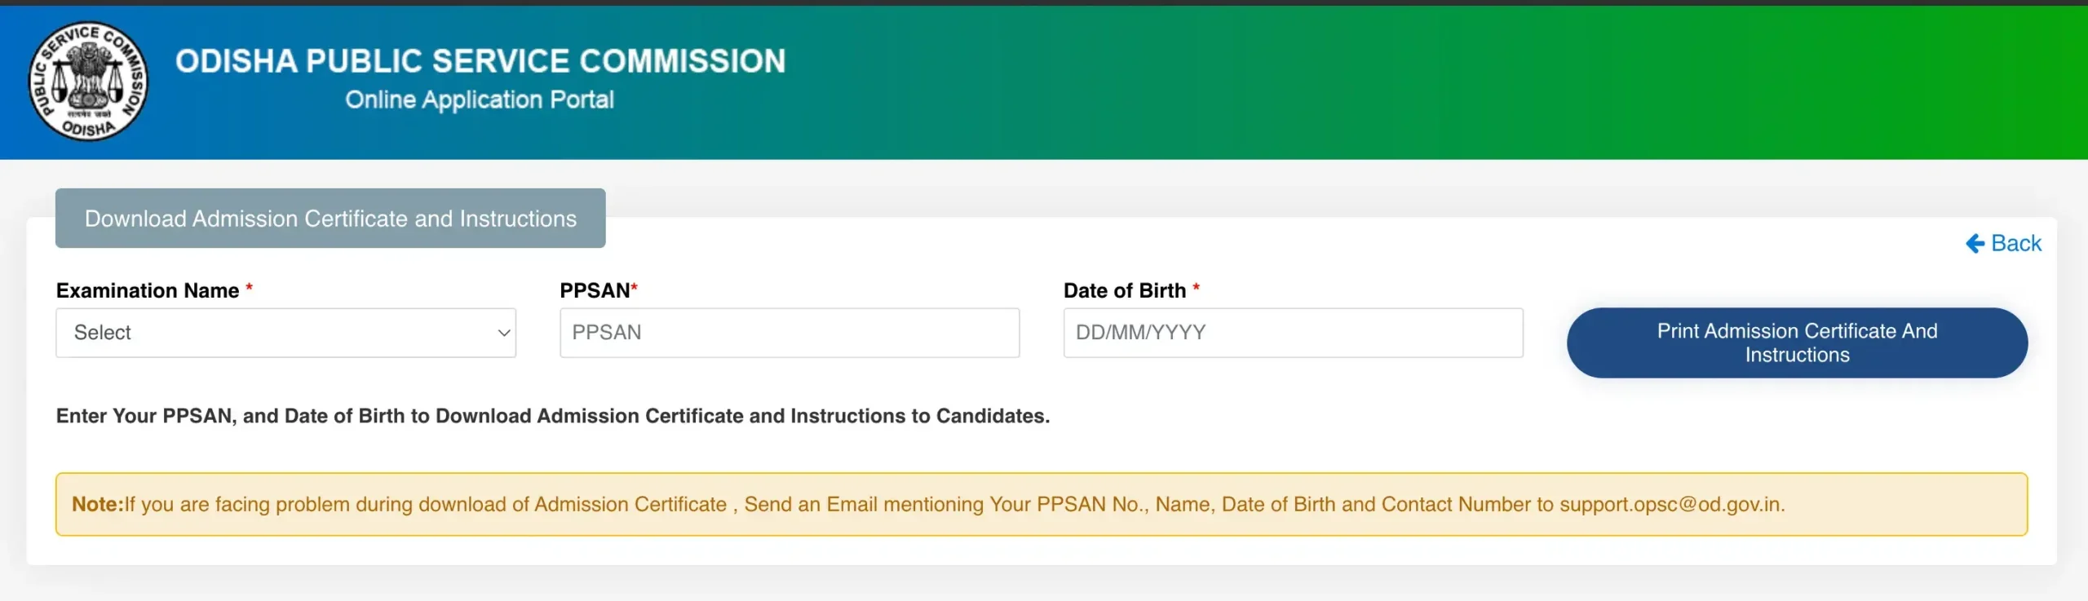Click the Odisha Public Service Commission emblem logo
Viewport: 2088px width, 601px height.
88,81
